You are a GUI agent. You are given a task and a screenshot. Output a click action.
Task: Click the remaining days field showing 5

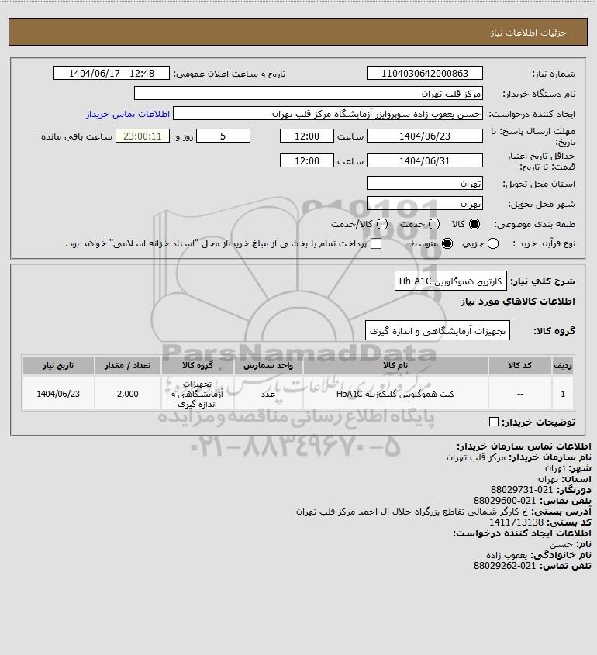223,136
